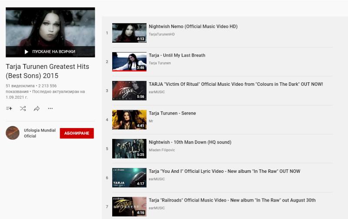Open Victim Of Ritual video thumbnail
The height and width of the screenshot is (219, 348).
pos(129,91)
